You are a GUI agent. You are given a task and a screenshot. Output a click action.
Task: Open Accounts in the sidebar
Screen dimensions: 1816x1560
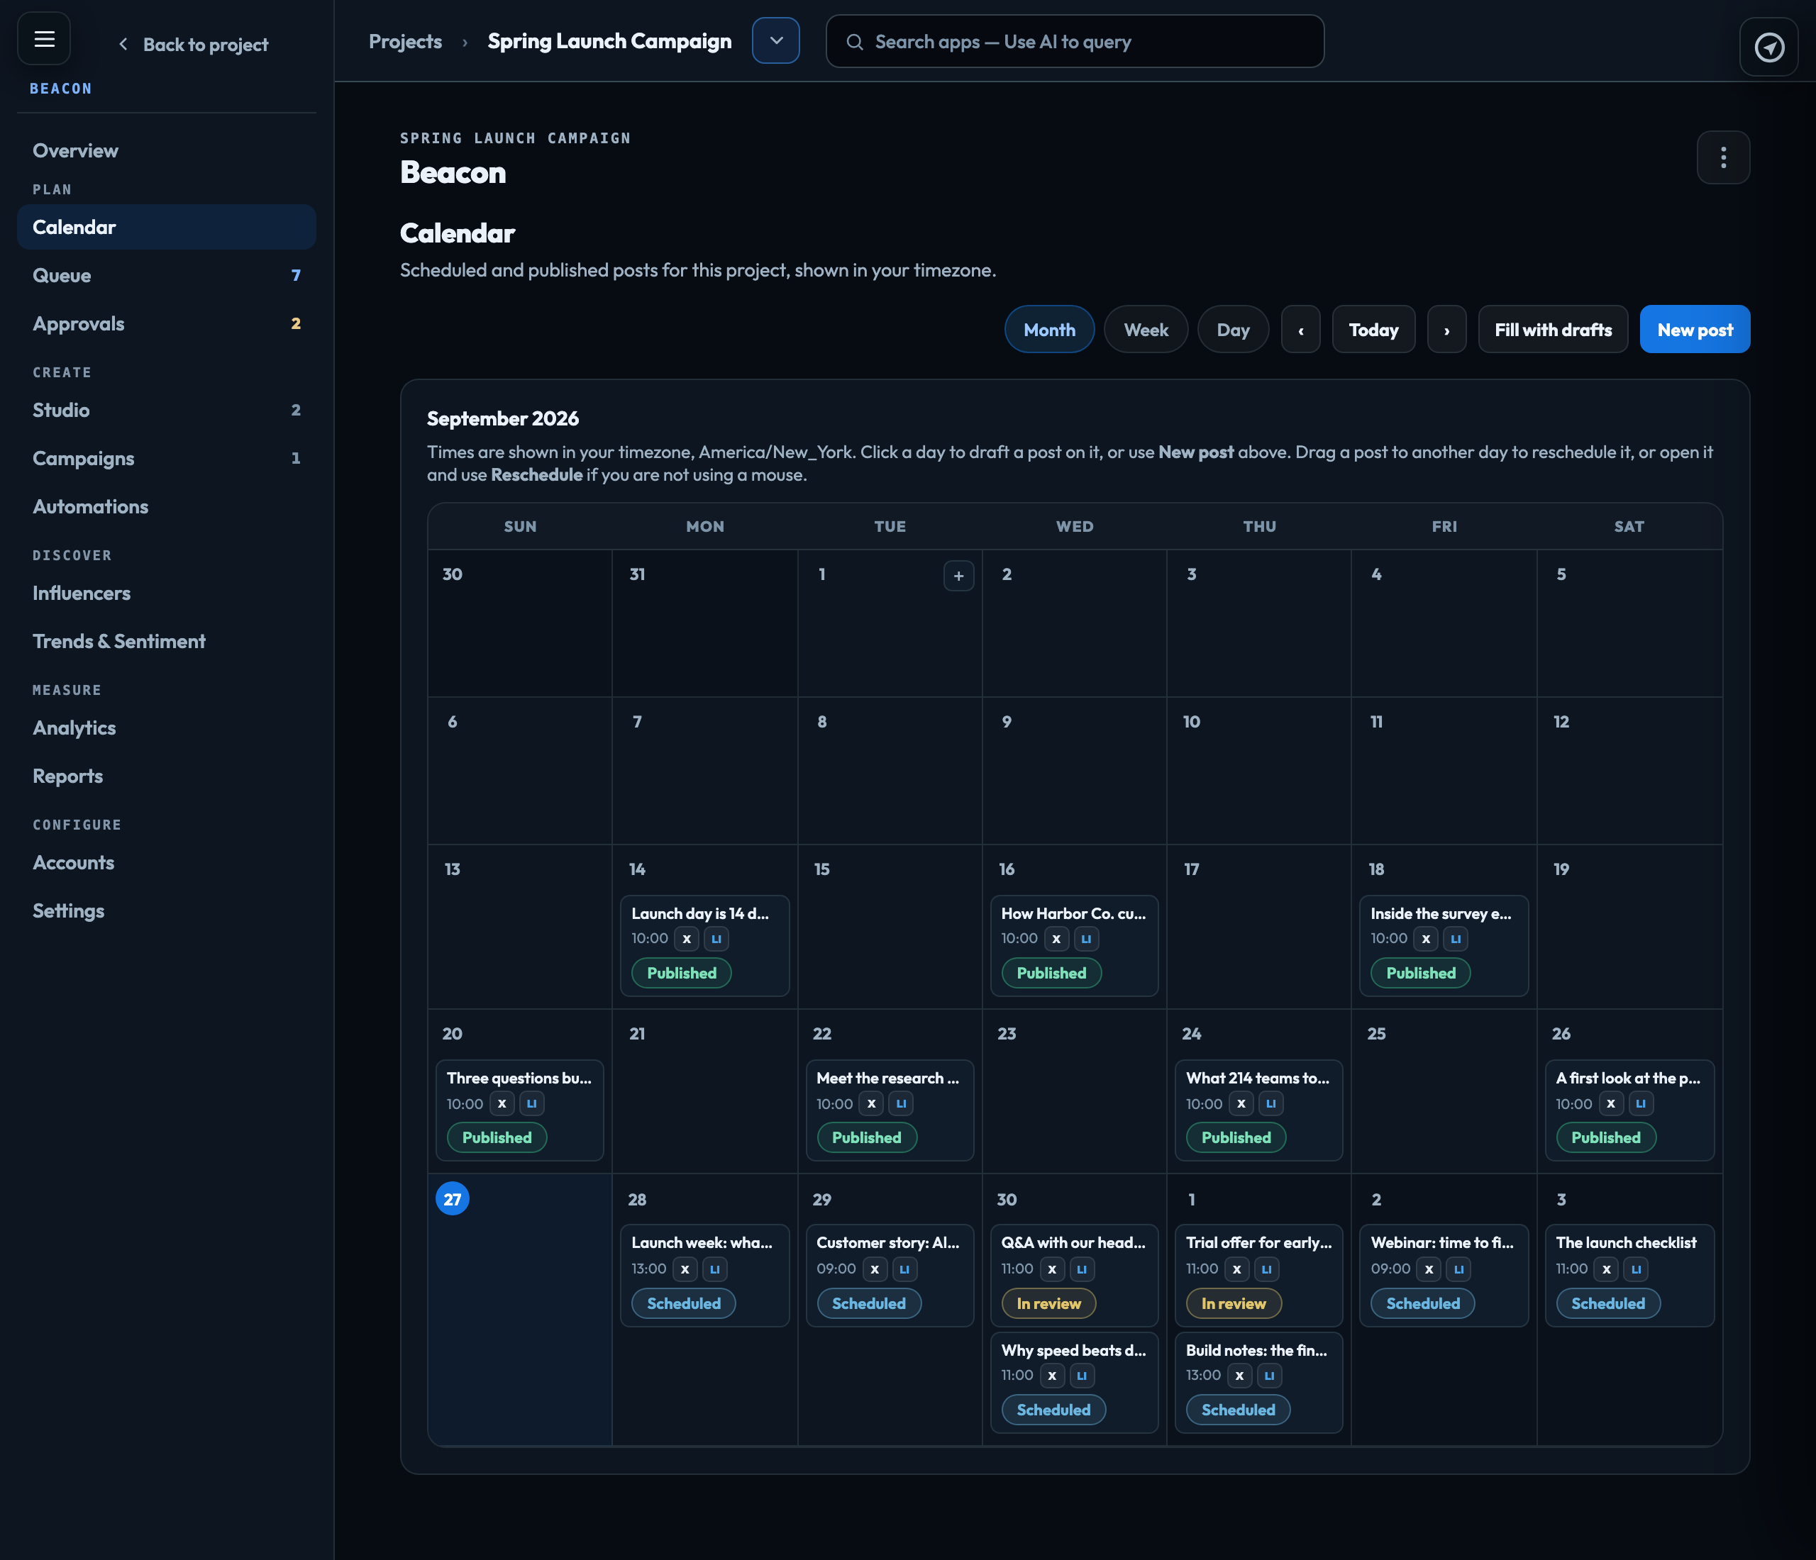pos(167,863)
